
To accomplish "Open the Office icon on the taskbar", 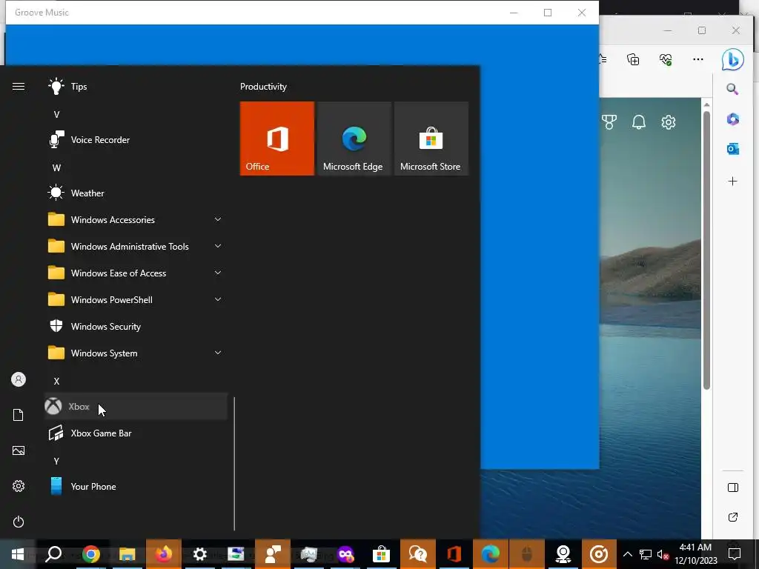I will click(x=454, y=554).
